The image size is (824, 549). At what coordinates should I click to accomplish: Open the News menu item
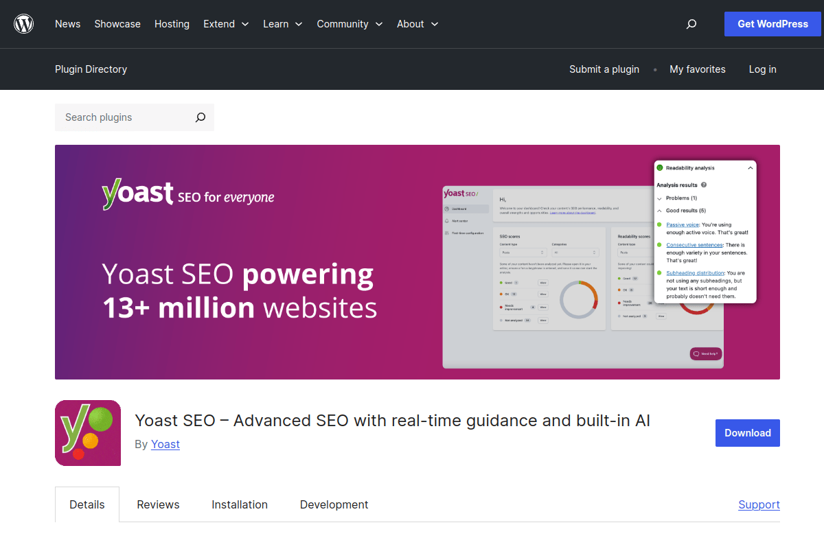67,24
